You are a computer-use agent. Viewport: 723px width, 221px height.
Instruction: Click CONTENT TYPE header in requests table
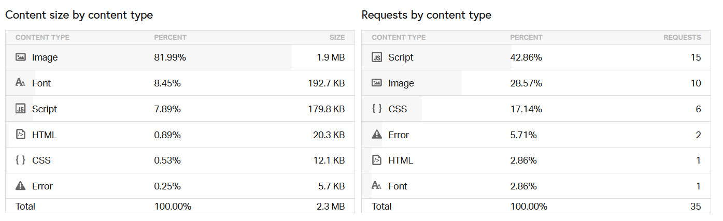399,37
